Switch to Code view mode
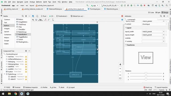 tap(151, 13)
